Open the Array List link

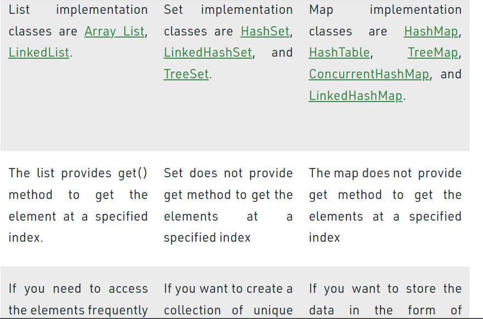point(114,32)
